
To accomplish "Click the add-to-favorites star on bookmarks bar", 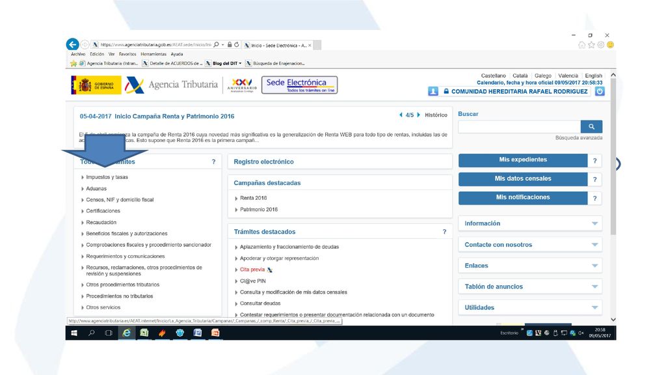I will point(73,63).
